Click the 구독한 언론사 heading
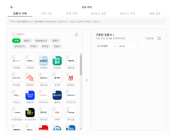 [x=104, y=35]
